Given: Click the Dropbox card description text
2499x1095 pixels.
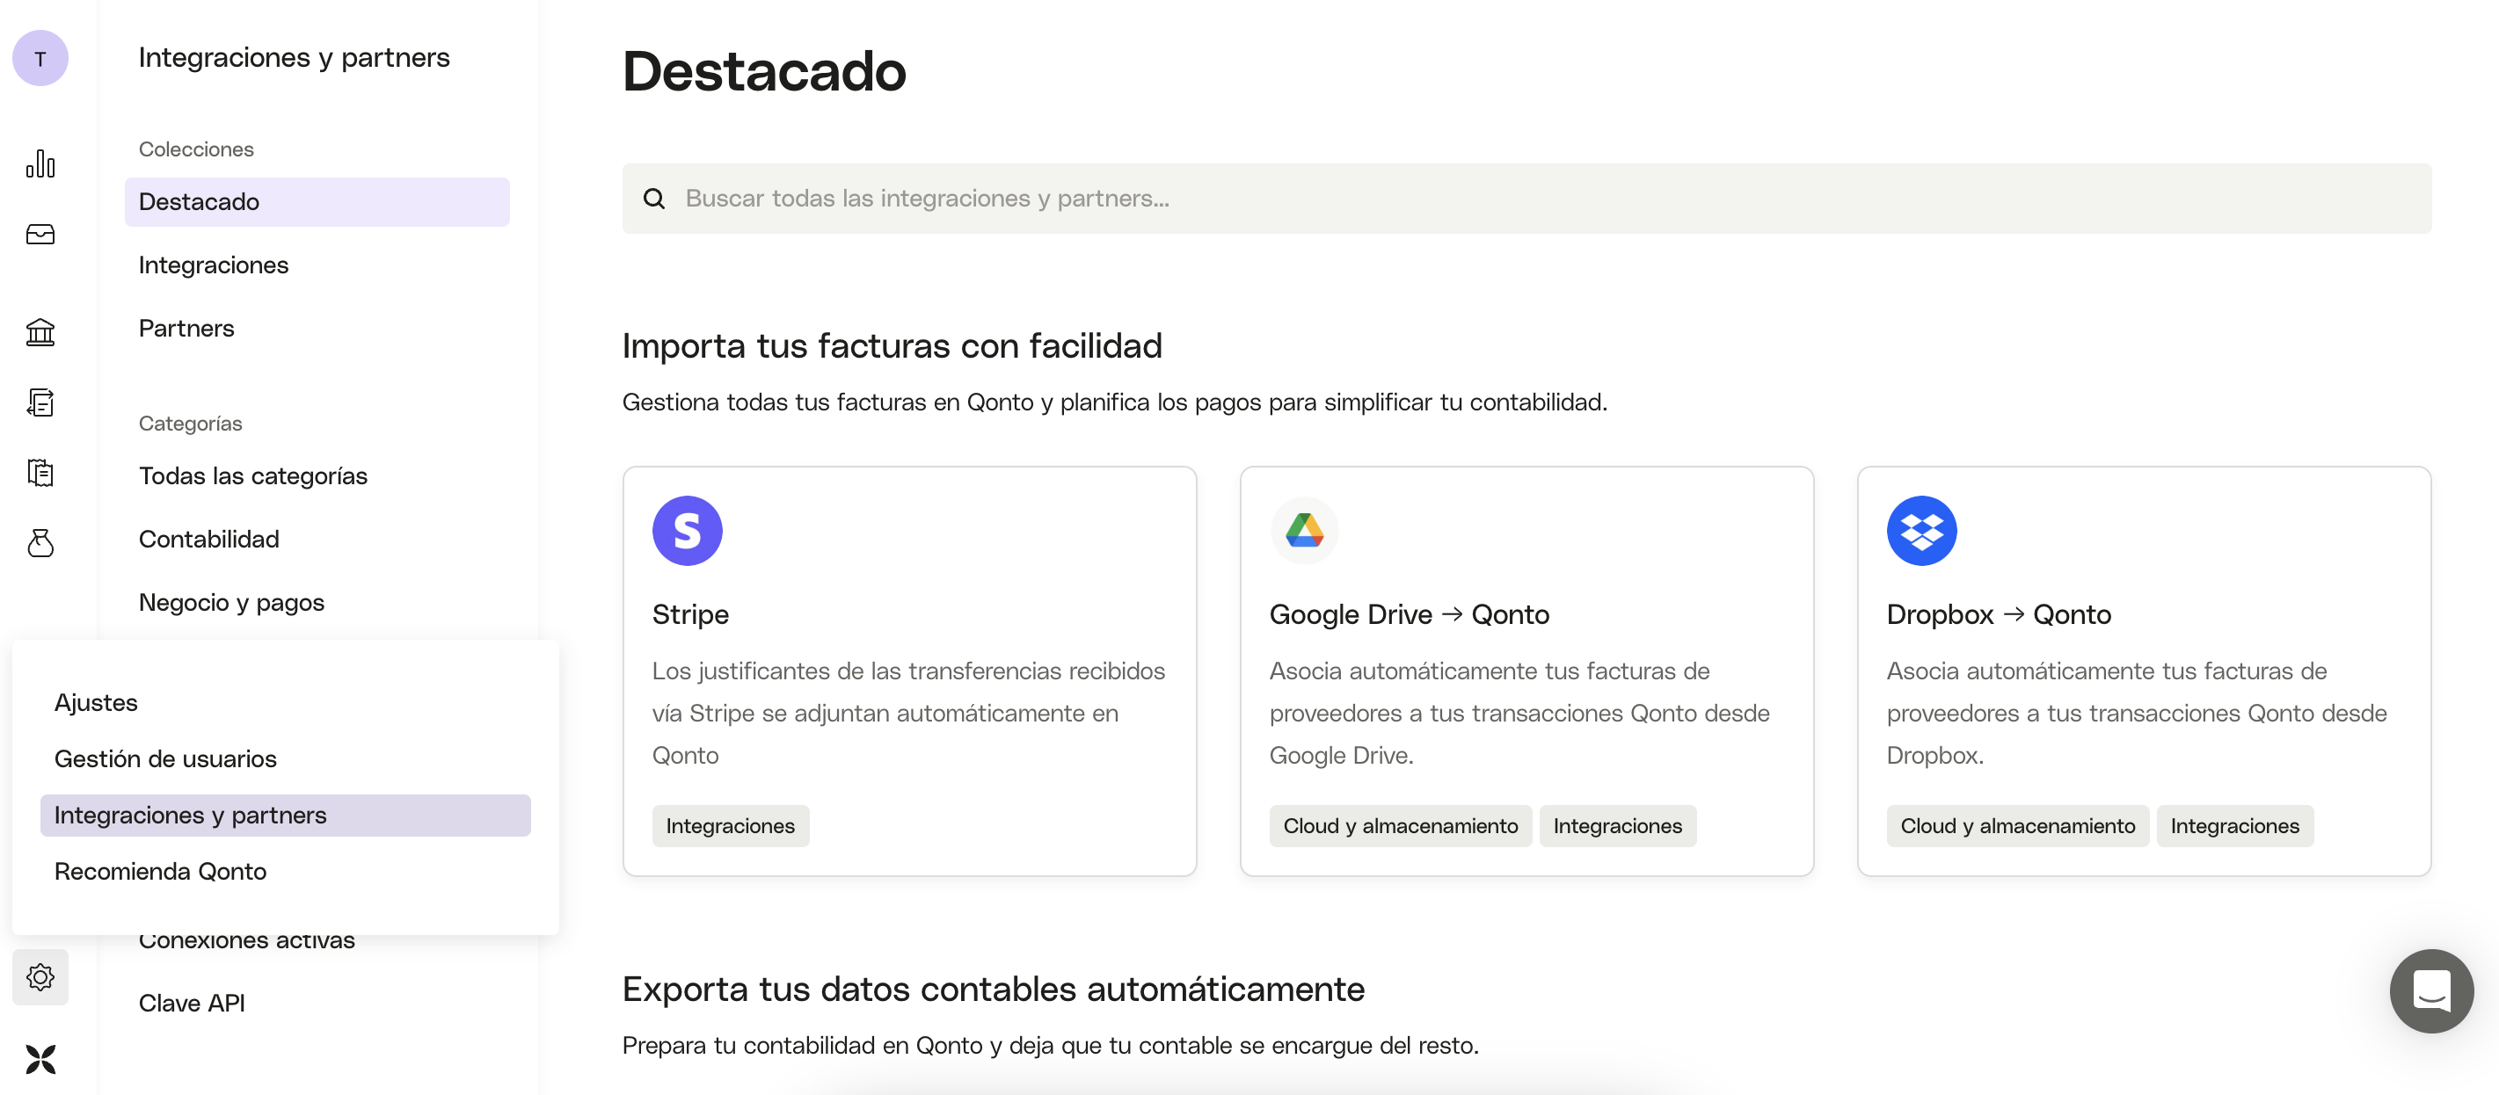Looking at the screenshot, I should [x=2136, y=713].
